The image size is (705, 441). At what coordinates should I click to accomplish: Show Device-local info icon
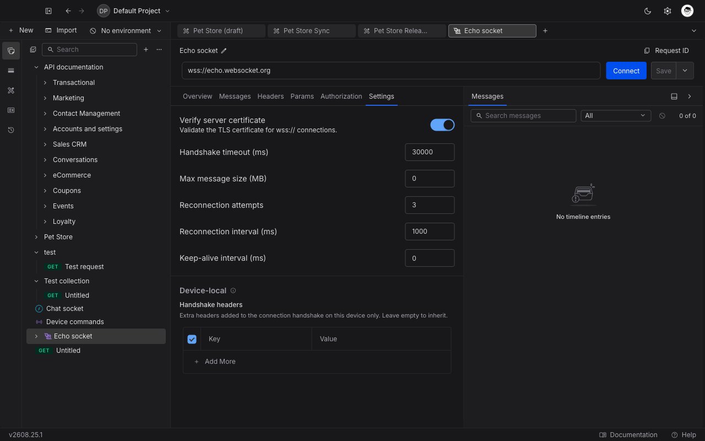coord(233,291)
